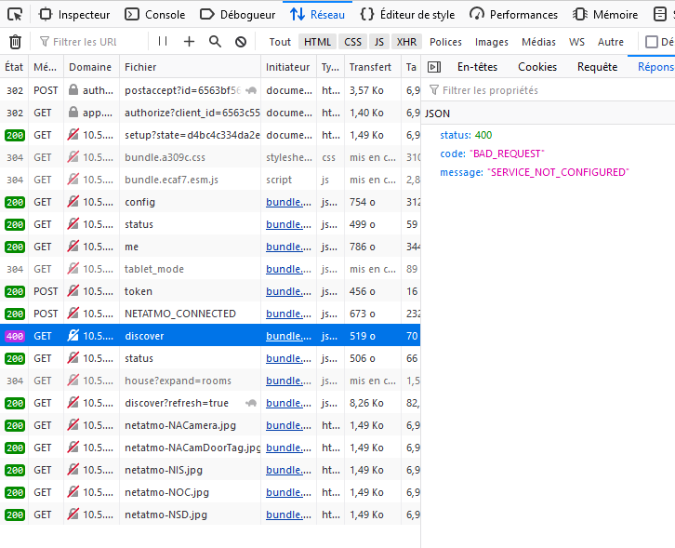Click slow turtle icon on discover?refresh=true row
675x548 pixels.
pos(250,403)
